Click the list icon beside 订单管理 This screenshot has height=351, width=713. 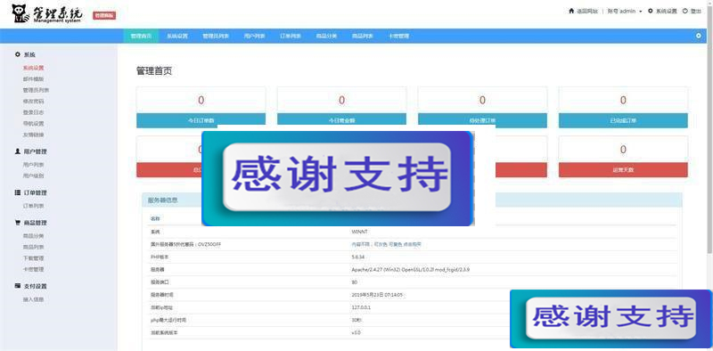point(18,192)
